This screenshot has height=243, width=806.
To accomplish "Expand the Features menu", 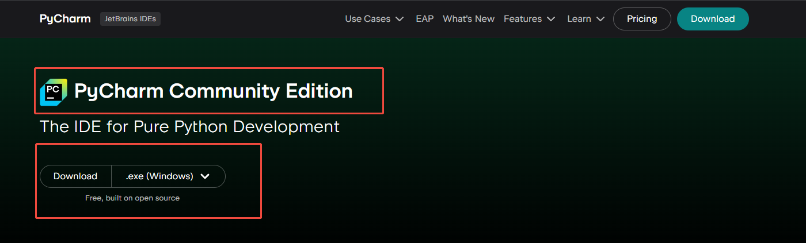I will pos(529,19).
